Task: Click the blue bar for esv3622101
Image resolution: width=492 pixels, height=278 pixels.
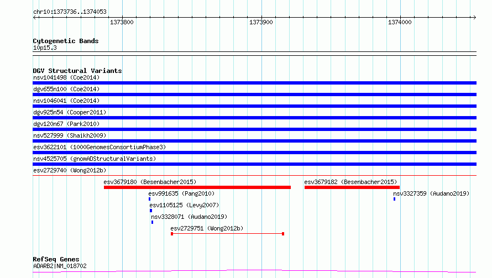Action: click(x=254, y=153)
